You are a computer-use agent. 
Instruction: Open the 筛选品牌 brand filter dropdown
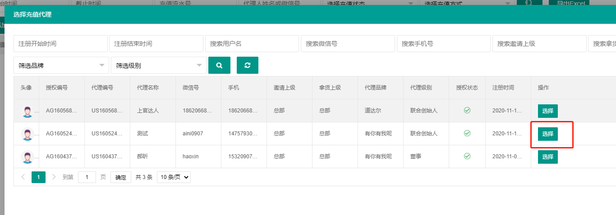[61, 66]
